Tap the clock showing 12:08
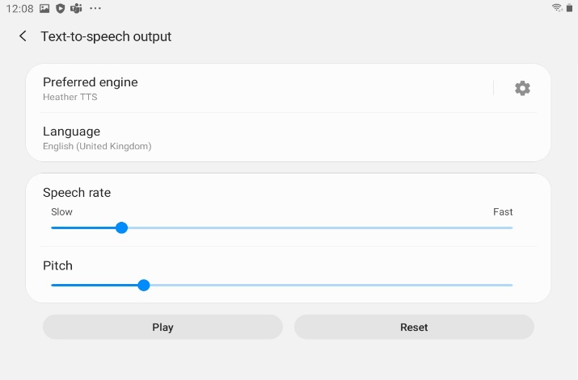The height and width of the screenshot is (380, 578). point(19,8)
